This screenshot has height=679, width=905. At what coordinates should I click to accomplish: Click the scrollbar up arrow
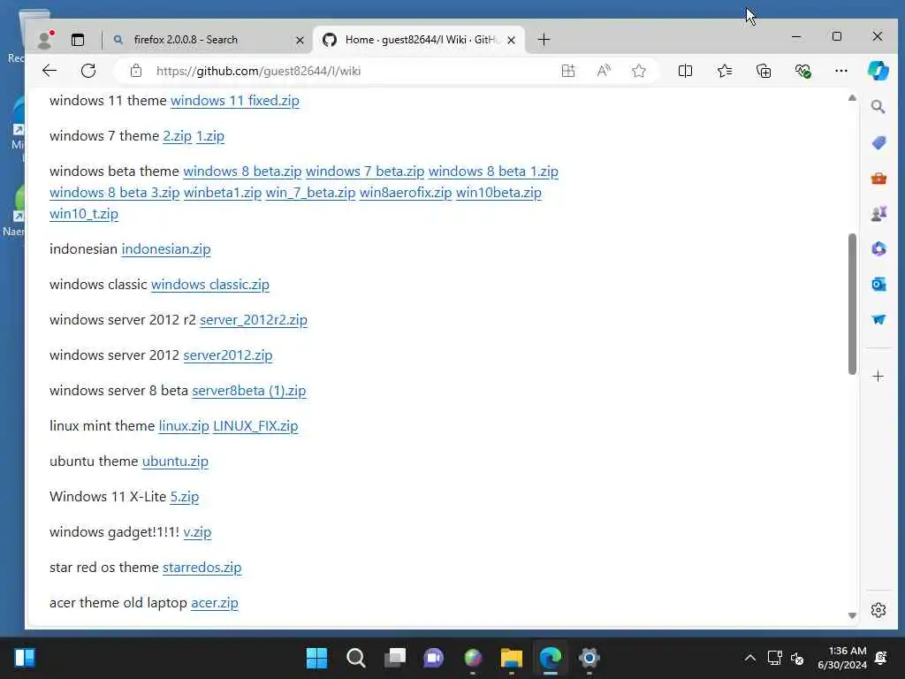(x=852, y=98)
